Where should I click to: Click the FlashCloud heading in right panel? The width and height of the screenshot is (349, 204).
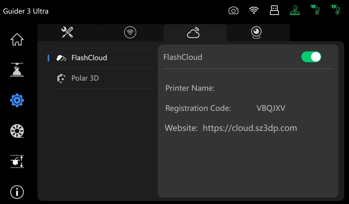pos(183,57)
